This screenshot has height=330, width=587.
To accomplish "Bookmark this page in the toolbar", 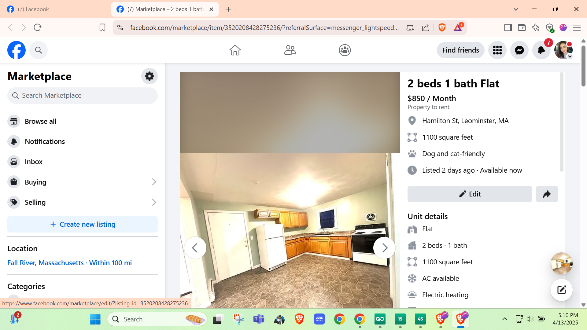I will coord(102,28).
